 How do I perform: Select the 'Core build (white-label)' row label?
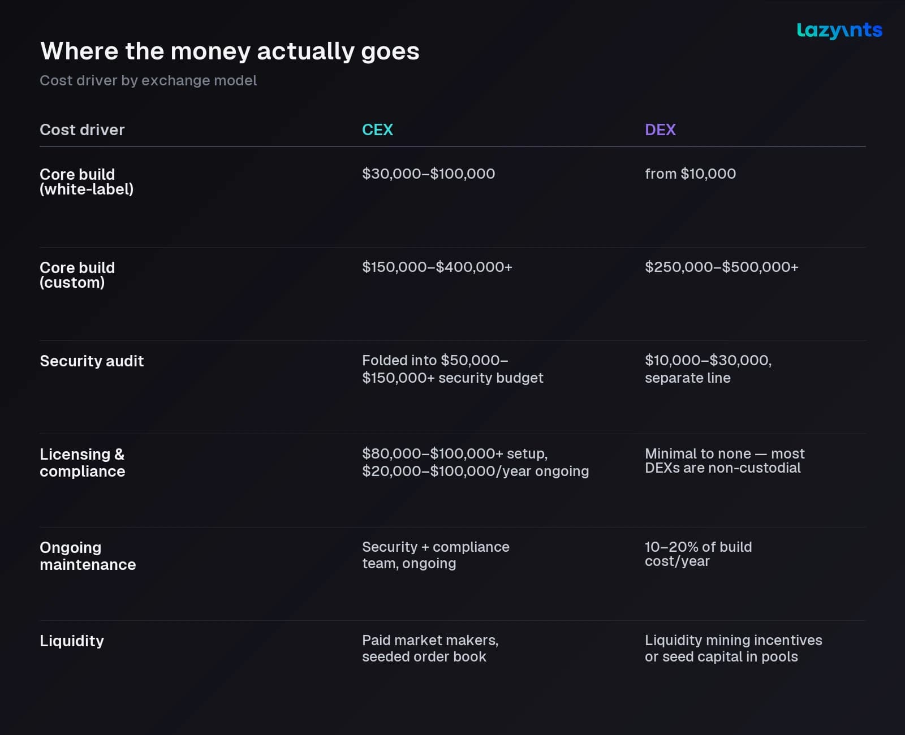pos(87,181)
